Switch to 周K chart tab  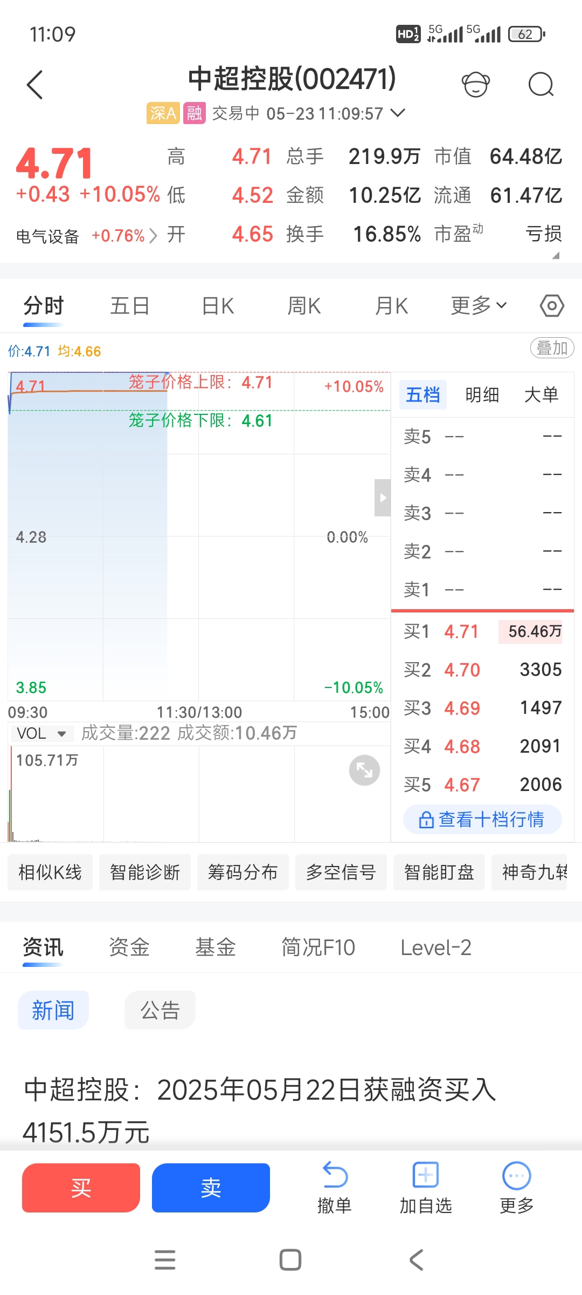click(x=304, y=306)
